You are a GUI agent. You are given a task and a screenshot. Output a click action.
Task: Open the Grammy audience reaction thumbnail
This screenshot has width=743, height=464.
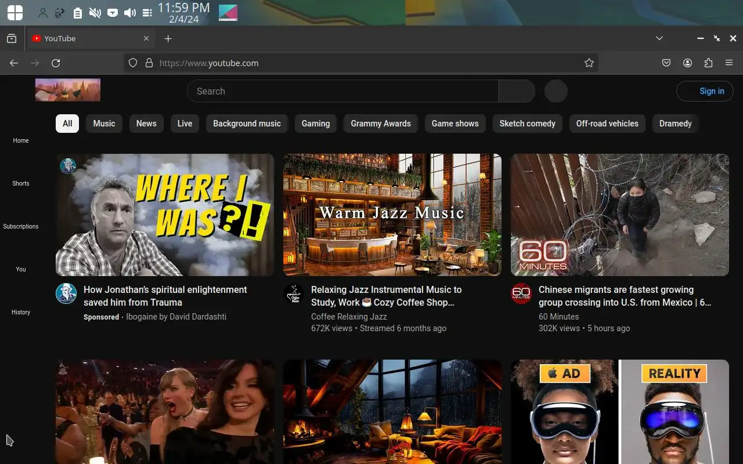coord(165,412)
